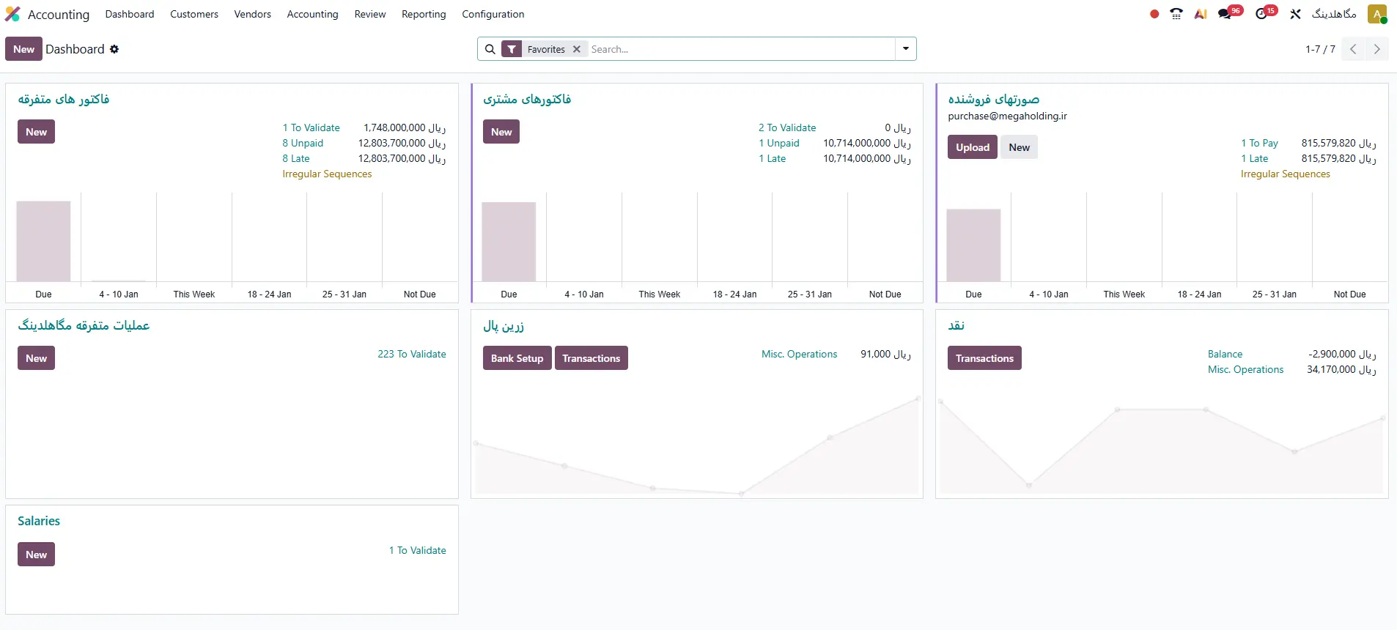Viewport: 1397px width, 630px height.
Task: Click the debug tools wrench icon
Action: click(x=1295, y=14)
